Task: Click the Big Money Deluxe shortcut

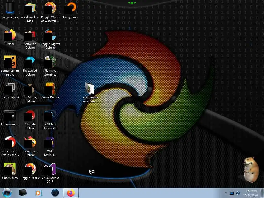Action: click(x=30, y=93)
